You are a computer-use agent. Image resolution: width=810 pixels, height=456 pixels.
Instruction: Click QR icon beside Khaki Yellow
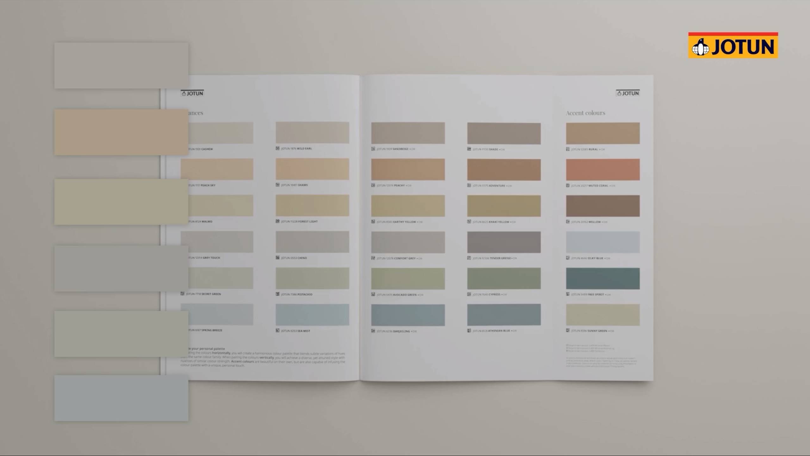point(469,222)
